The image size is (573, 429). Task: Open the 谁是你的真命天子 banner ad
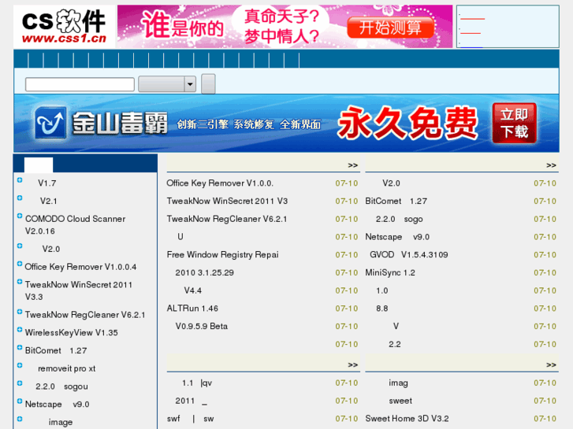[285, 26]
